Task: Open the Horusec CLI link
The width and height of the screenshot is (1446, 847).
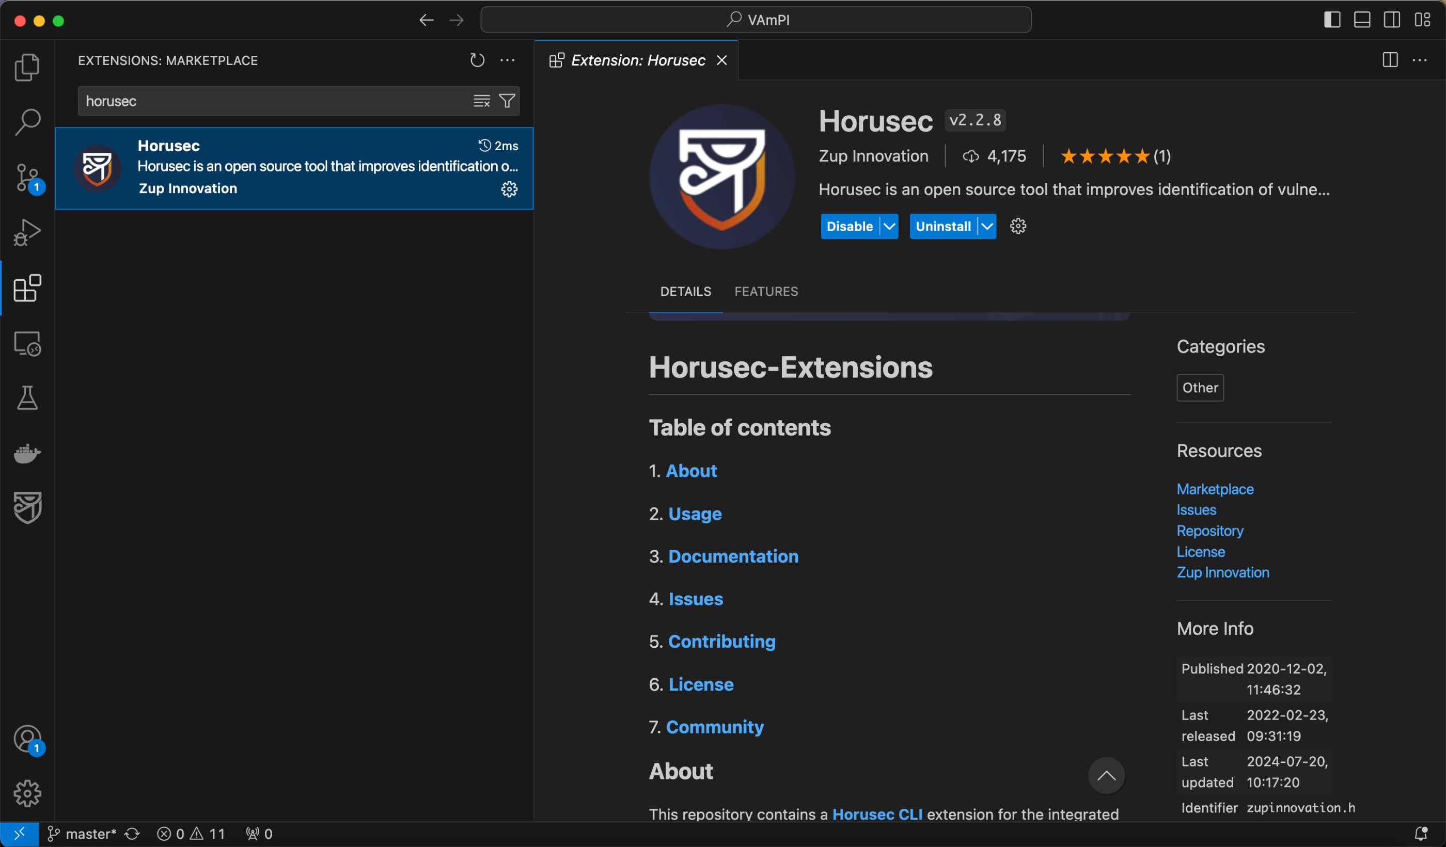Action: point(877,814)
